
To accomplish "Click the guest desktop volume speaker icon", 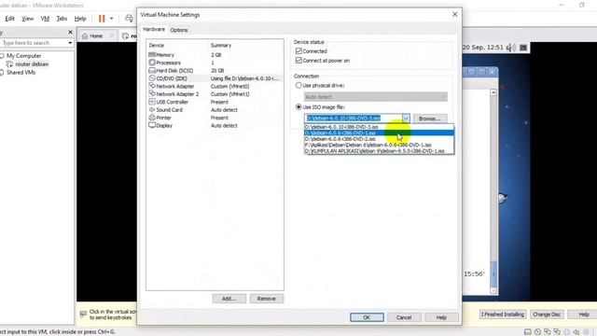I will 510,48.
